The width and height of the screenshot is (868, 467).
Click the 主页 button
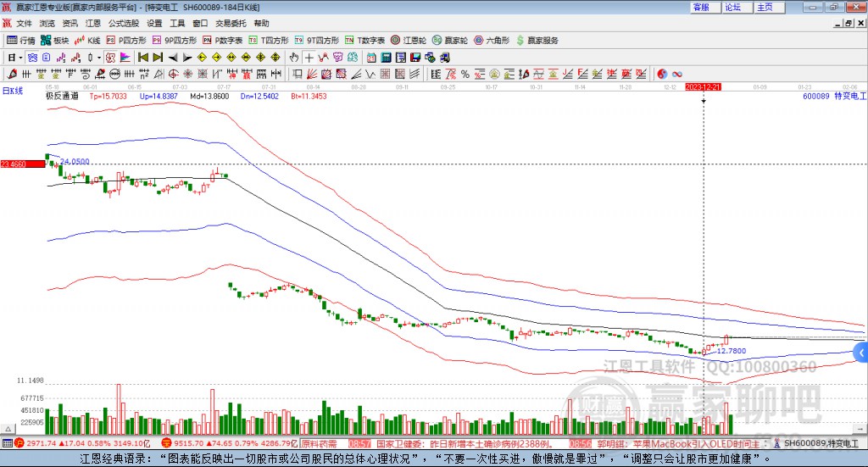(x=765, y=7)
